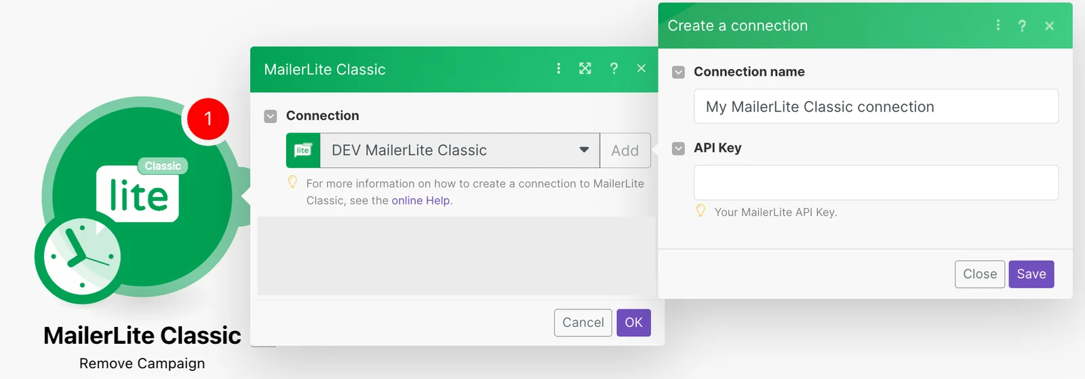Click the Add connection button

point(625,150)
